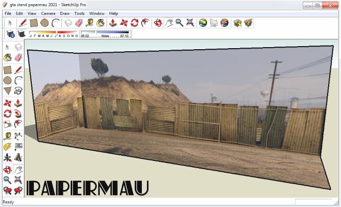Viewport: 341px width, 207px height.
Task: Select the Offset tool in the top toolbar
Action: [x=145, y=23]
